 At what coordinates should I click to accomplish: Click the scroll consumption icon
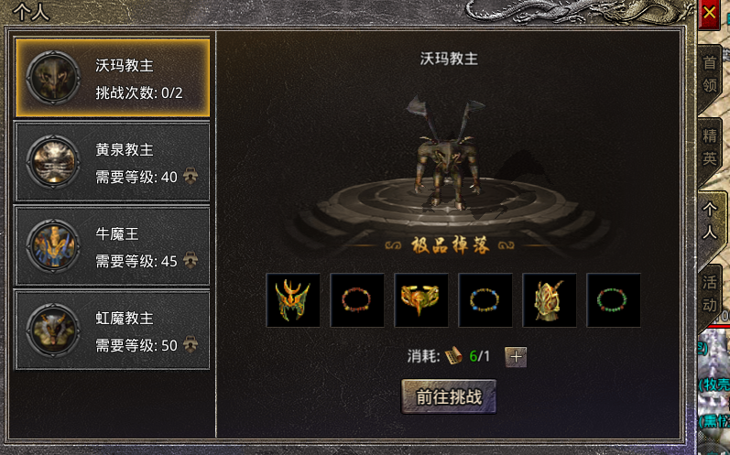pos(454,356)
